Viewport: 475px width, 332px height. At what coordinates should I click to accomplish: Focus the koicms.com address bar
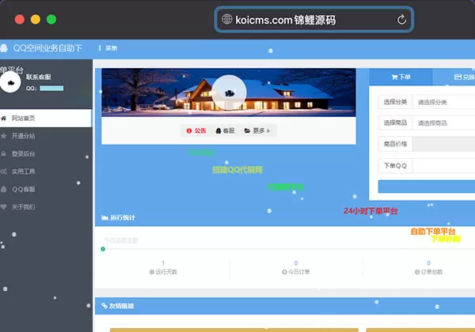pos(313,20)
